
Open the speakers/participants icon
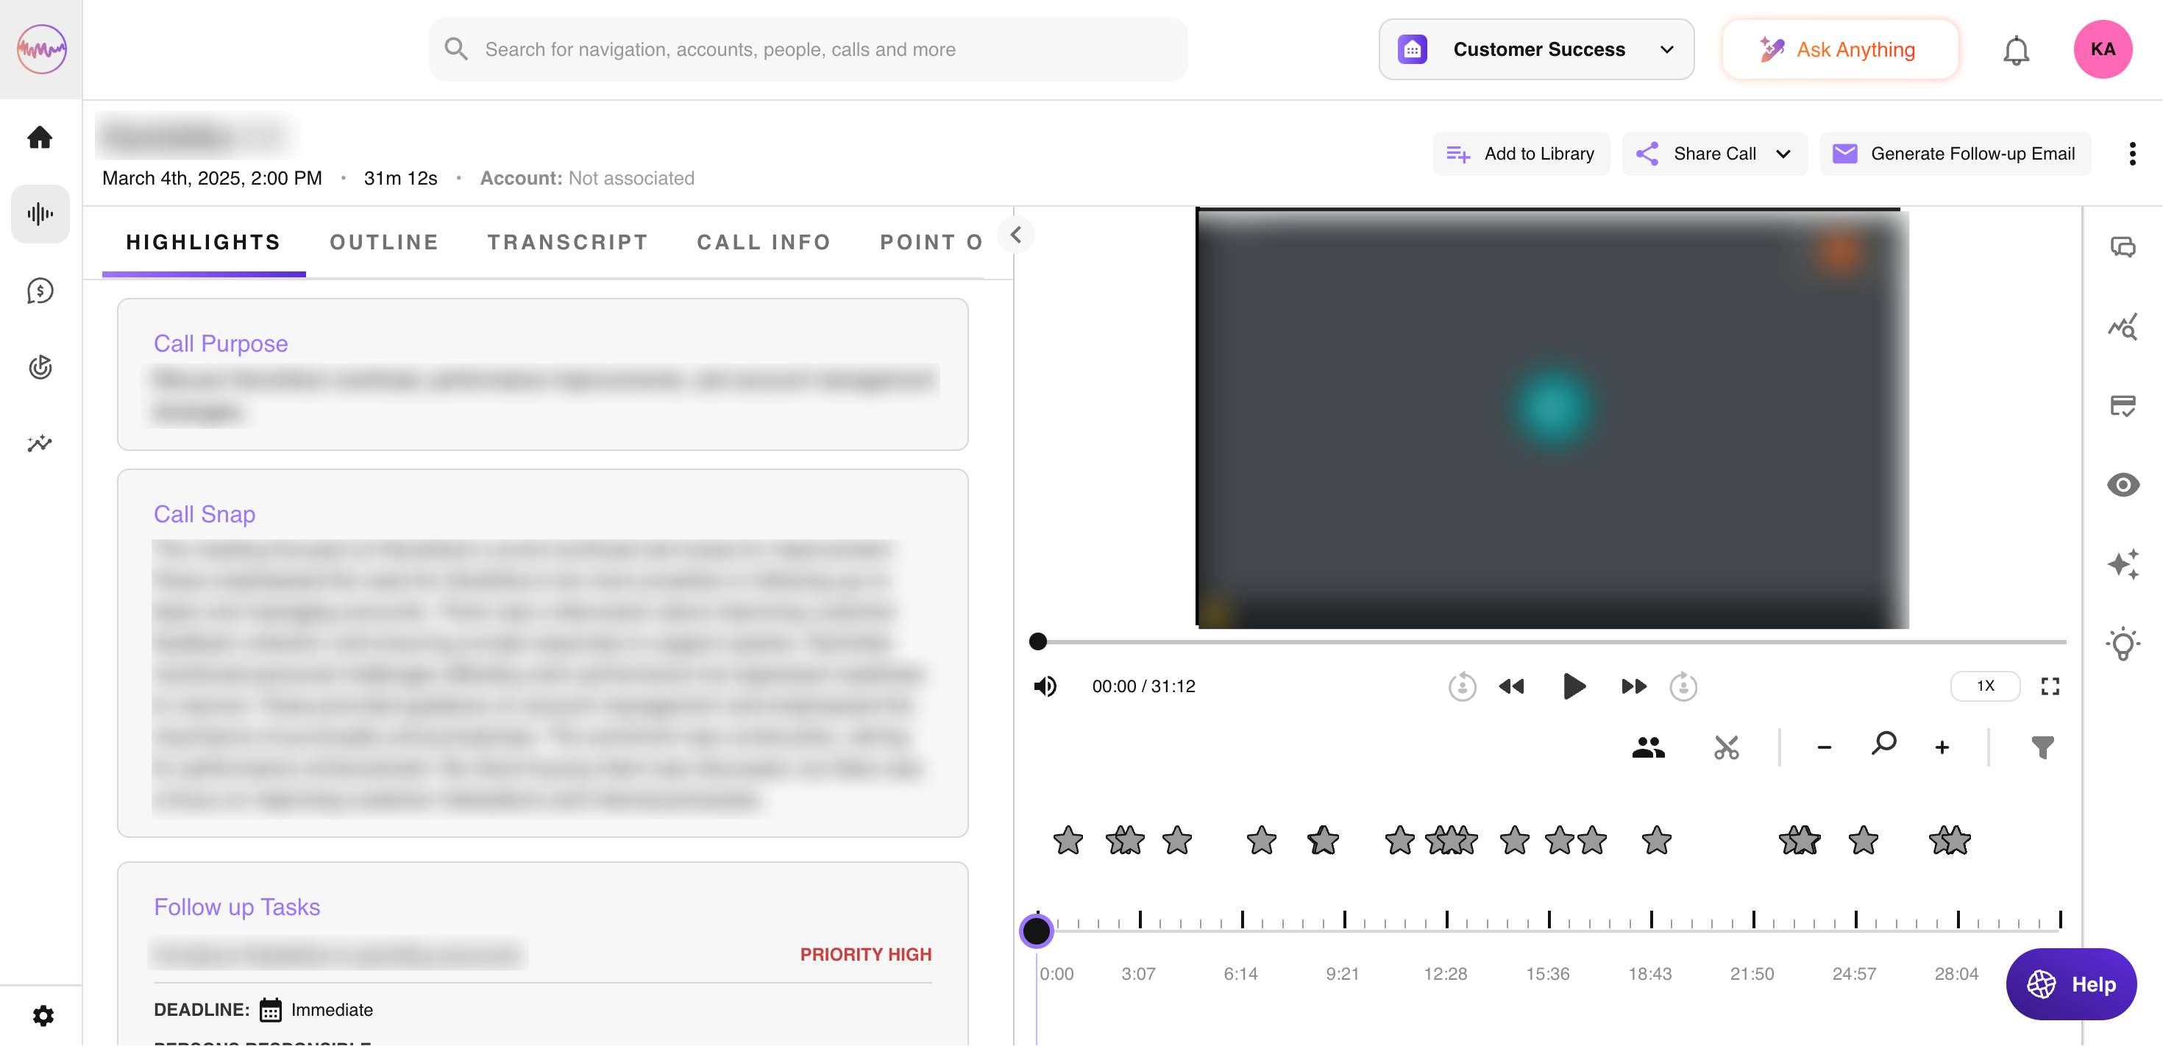pos(1647,747)
